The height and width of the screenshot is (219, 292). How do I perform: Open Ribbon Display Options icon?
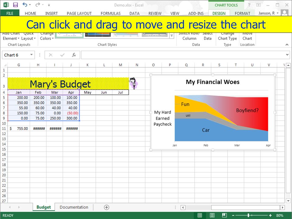(x=259, y=5)
